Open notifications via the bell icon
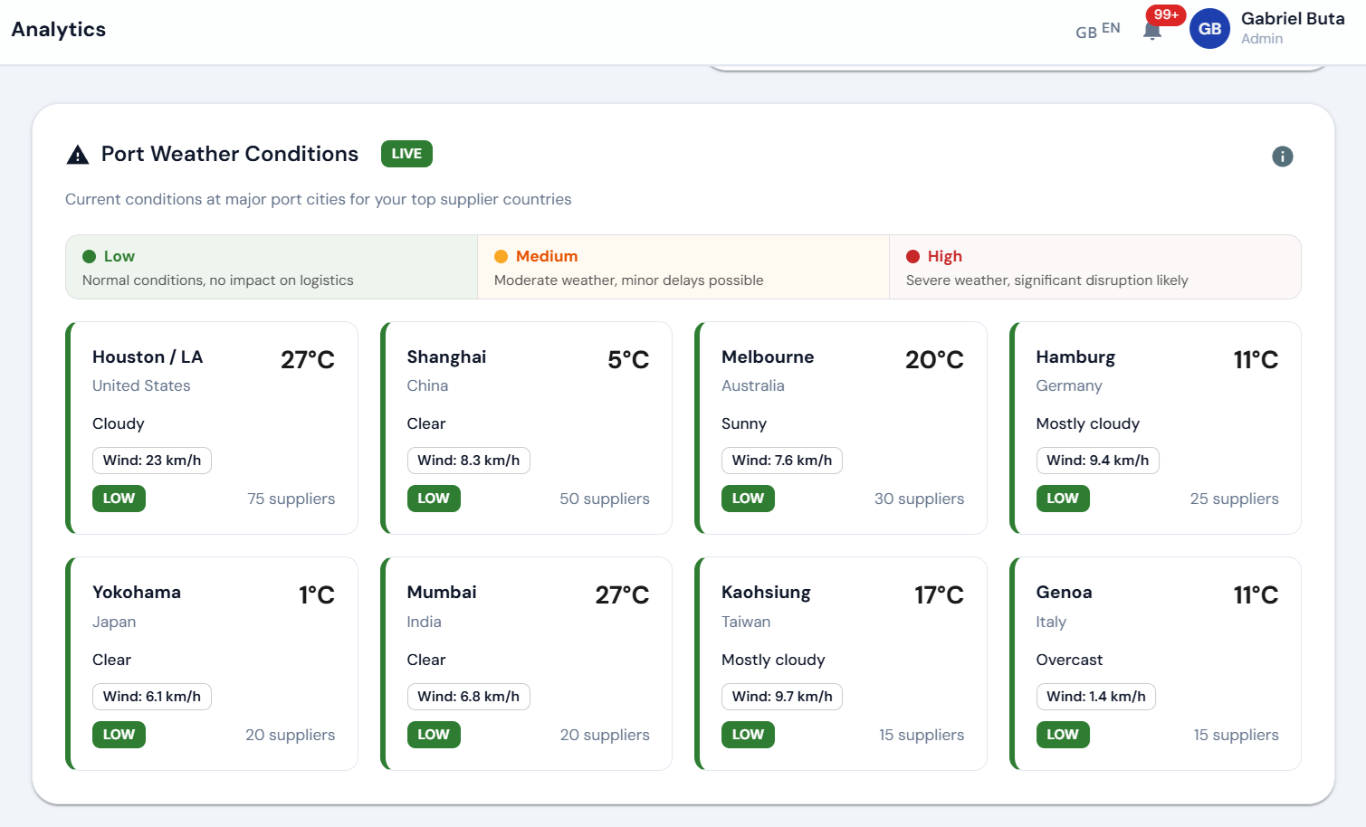 point(1151,31)
